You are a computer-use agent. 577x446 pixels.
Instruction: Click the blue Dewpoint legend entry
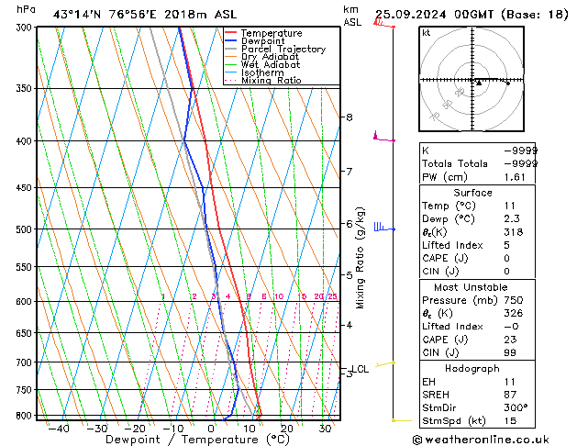pyautogui.click(x=262, y=41)
